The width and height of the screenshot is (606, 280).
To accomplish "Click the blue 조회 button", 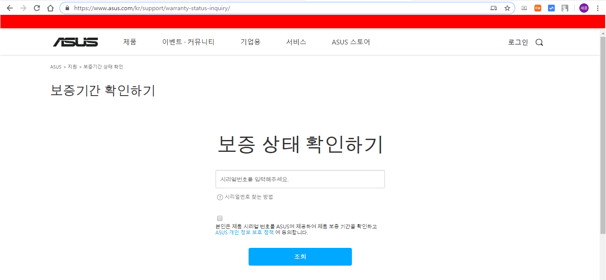I will (300, 257).
